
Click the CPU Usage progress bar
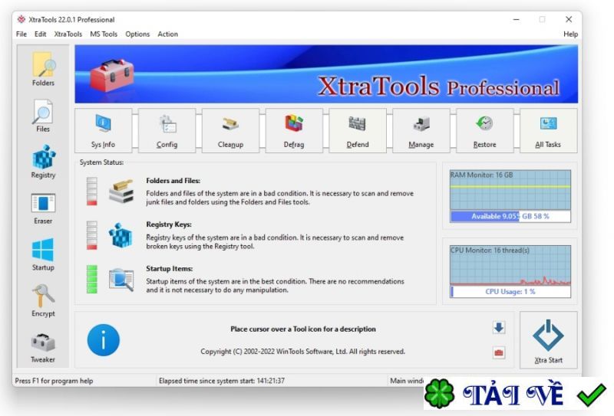(510, 292)
